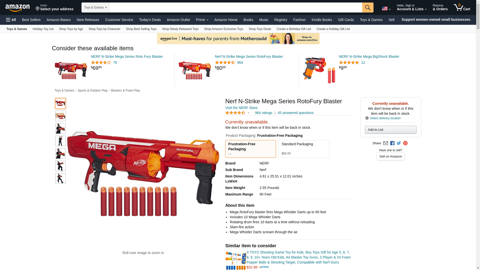
Task: Open Shop Toys by Age tab
Action: pos(71,29)
